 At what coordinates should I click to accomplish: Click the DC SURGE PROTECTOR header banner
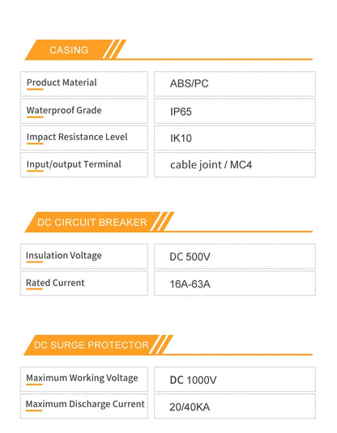(92, 345)
